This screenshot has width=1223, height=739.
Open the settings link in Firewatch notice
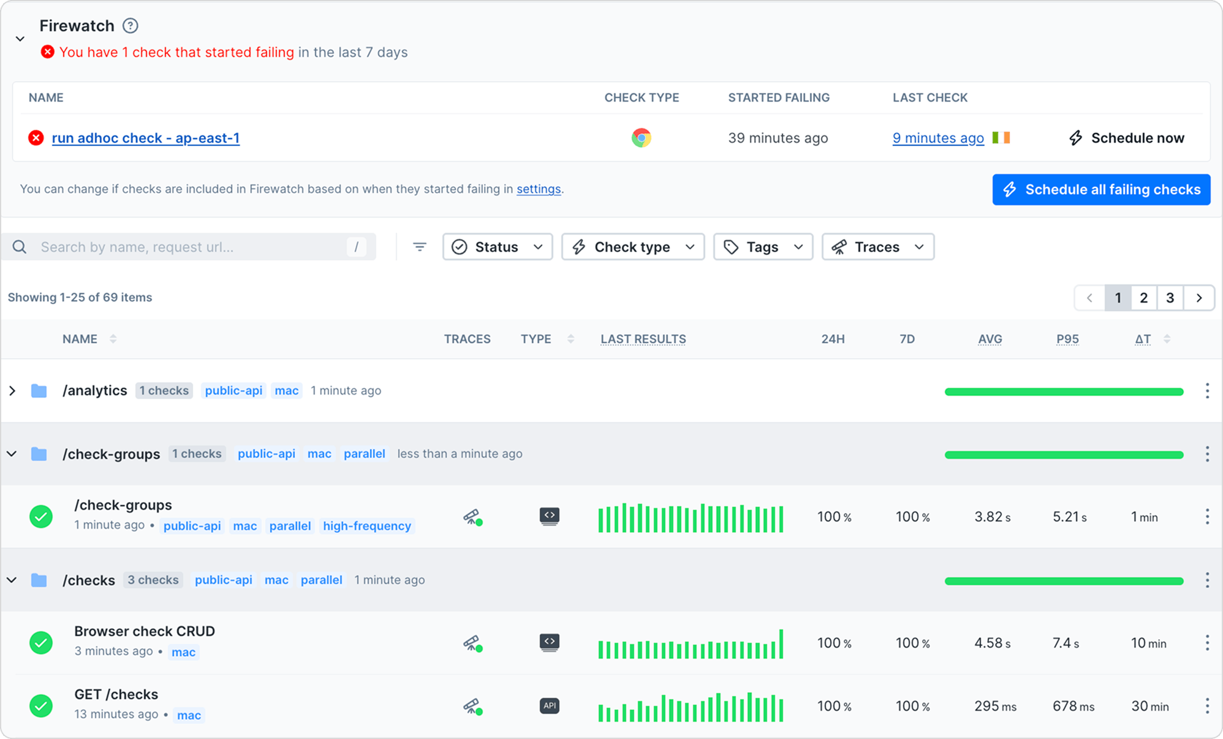point(538,189)
